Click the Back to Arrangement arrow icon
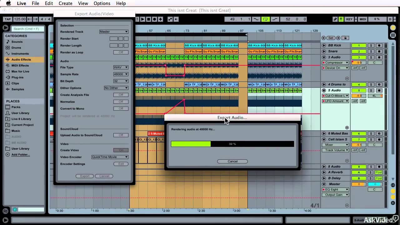 [x=176, y=19]
